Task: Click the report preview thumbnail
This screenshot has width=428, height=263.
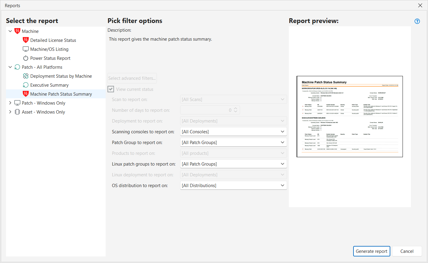Action: 350,117
